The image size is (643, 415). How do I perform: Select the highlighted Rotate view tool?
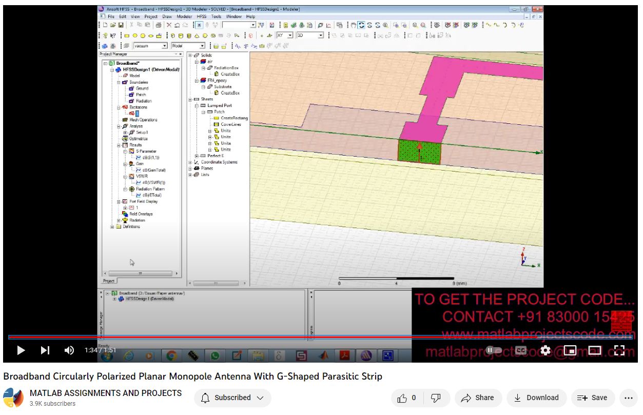coord(361,25)
